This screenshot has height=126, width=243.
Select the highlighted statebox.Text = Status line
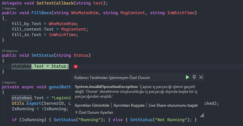[40, 66]
